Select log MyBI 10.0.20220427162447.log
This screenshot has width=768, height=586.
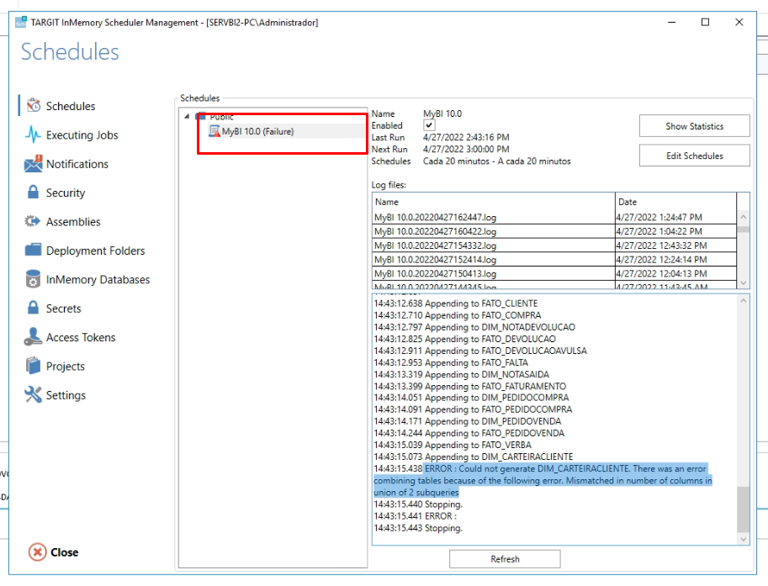pyautogui.click(x=493, y=217)
